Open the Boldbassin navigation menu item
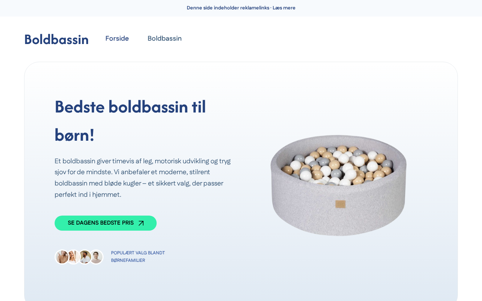Viewport: 482px width, 301px height. pos(165,38)
